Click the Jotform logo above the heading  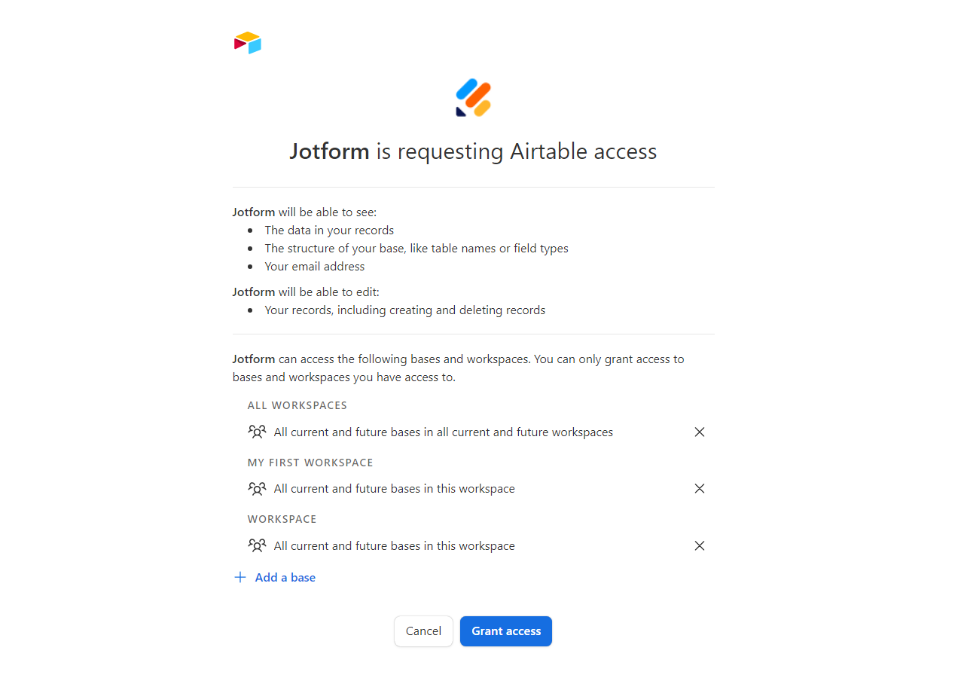coord(474,98)
